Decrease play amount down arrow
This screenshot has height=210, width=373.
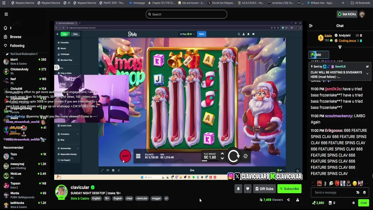pyautogui.click(x=222, y=158)
